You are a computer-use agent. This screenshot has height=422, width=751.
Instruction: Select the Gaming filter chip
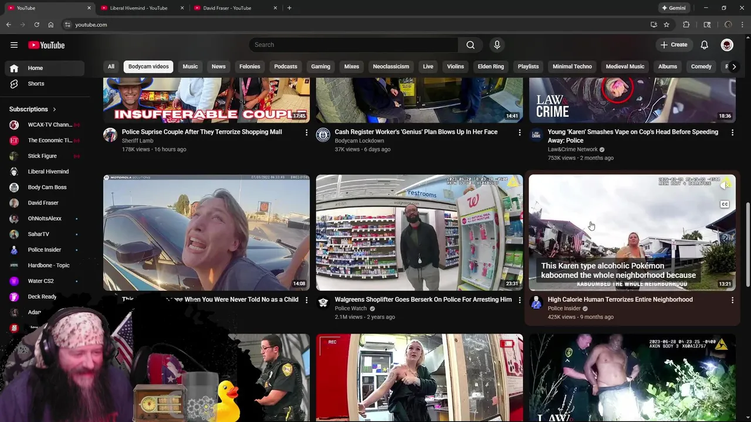pyautogui.click(x=320, y=67)
